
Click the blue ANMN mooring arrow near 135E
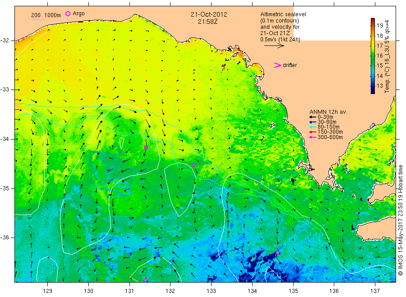[x=293, y=181]
